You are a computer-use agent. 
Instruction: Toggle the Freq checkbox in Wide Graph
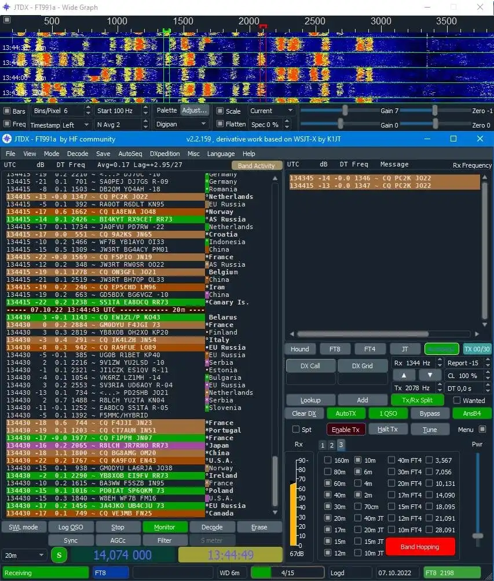[7, 124]
